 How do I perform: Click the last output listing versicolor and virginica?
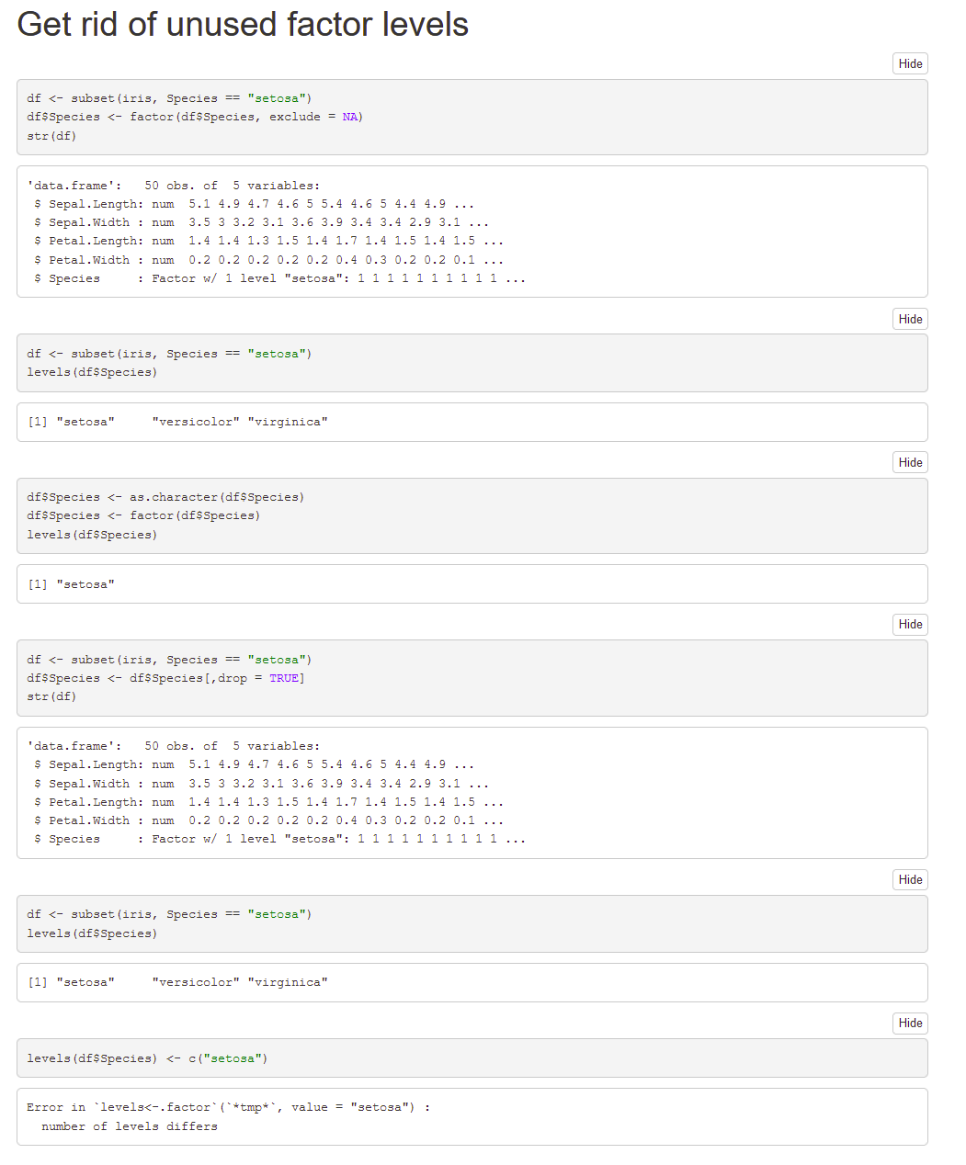tap(177, 982)
